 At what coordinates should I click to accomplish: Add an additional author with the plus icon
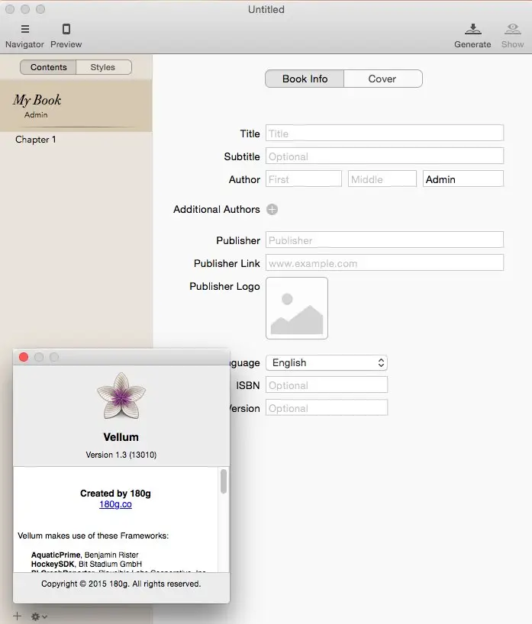[x=272, y=209]
